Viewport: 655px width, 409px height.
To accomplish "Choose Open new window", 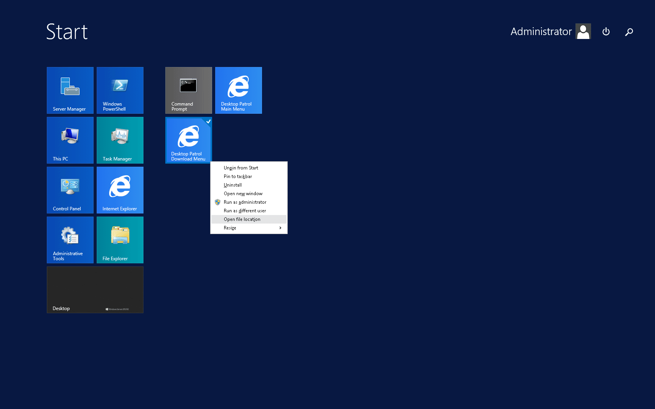I will click(249, 194).
